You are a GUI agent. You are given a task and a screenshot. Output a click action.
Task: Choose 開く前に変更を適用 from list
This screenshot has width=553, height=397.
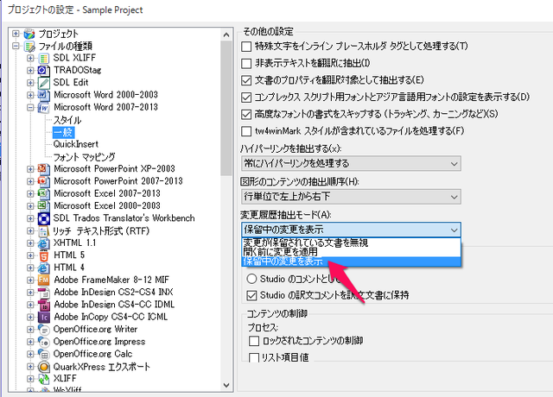[351, 252]
